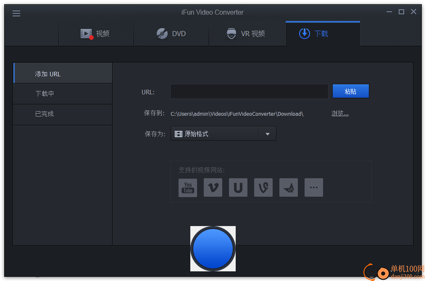Focus the URL input field
Viewport: 426px width, 281px height.
click(x=249, y=91)
